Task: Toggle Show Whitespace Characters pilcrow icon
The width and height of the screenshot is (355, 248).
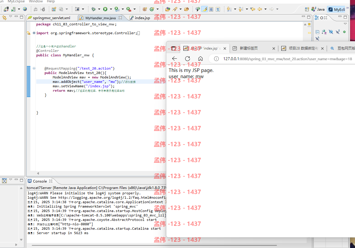Action: pyautogui.click(x=218, y=9)
